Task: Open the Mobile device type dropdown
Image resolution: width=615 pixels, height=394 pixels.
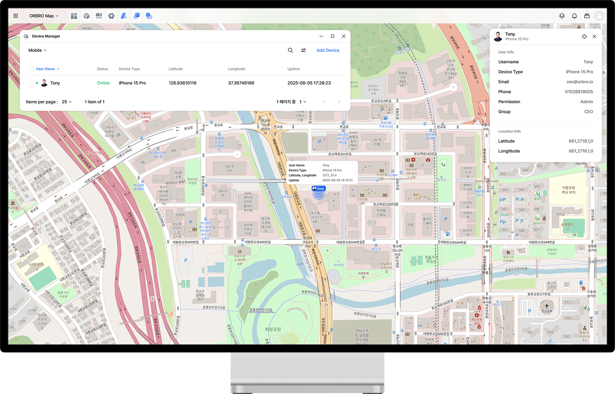Action: pyautogui.click(x=37, y=50)
